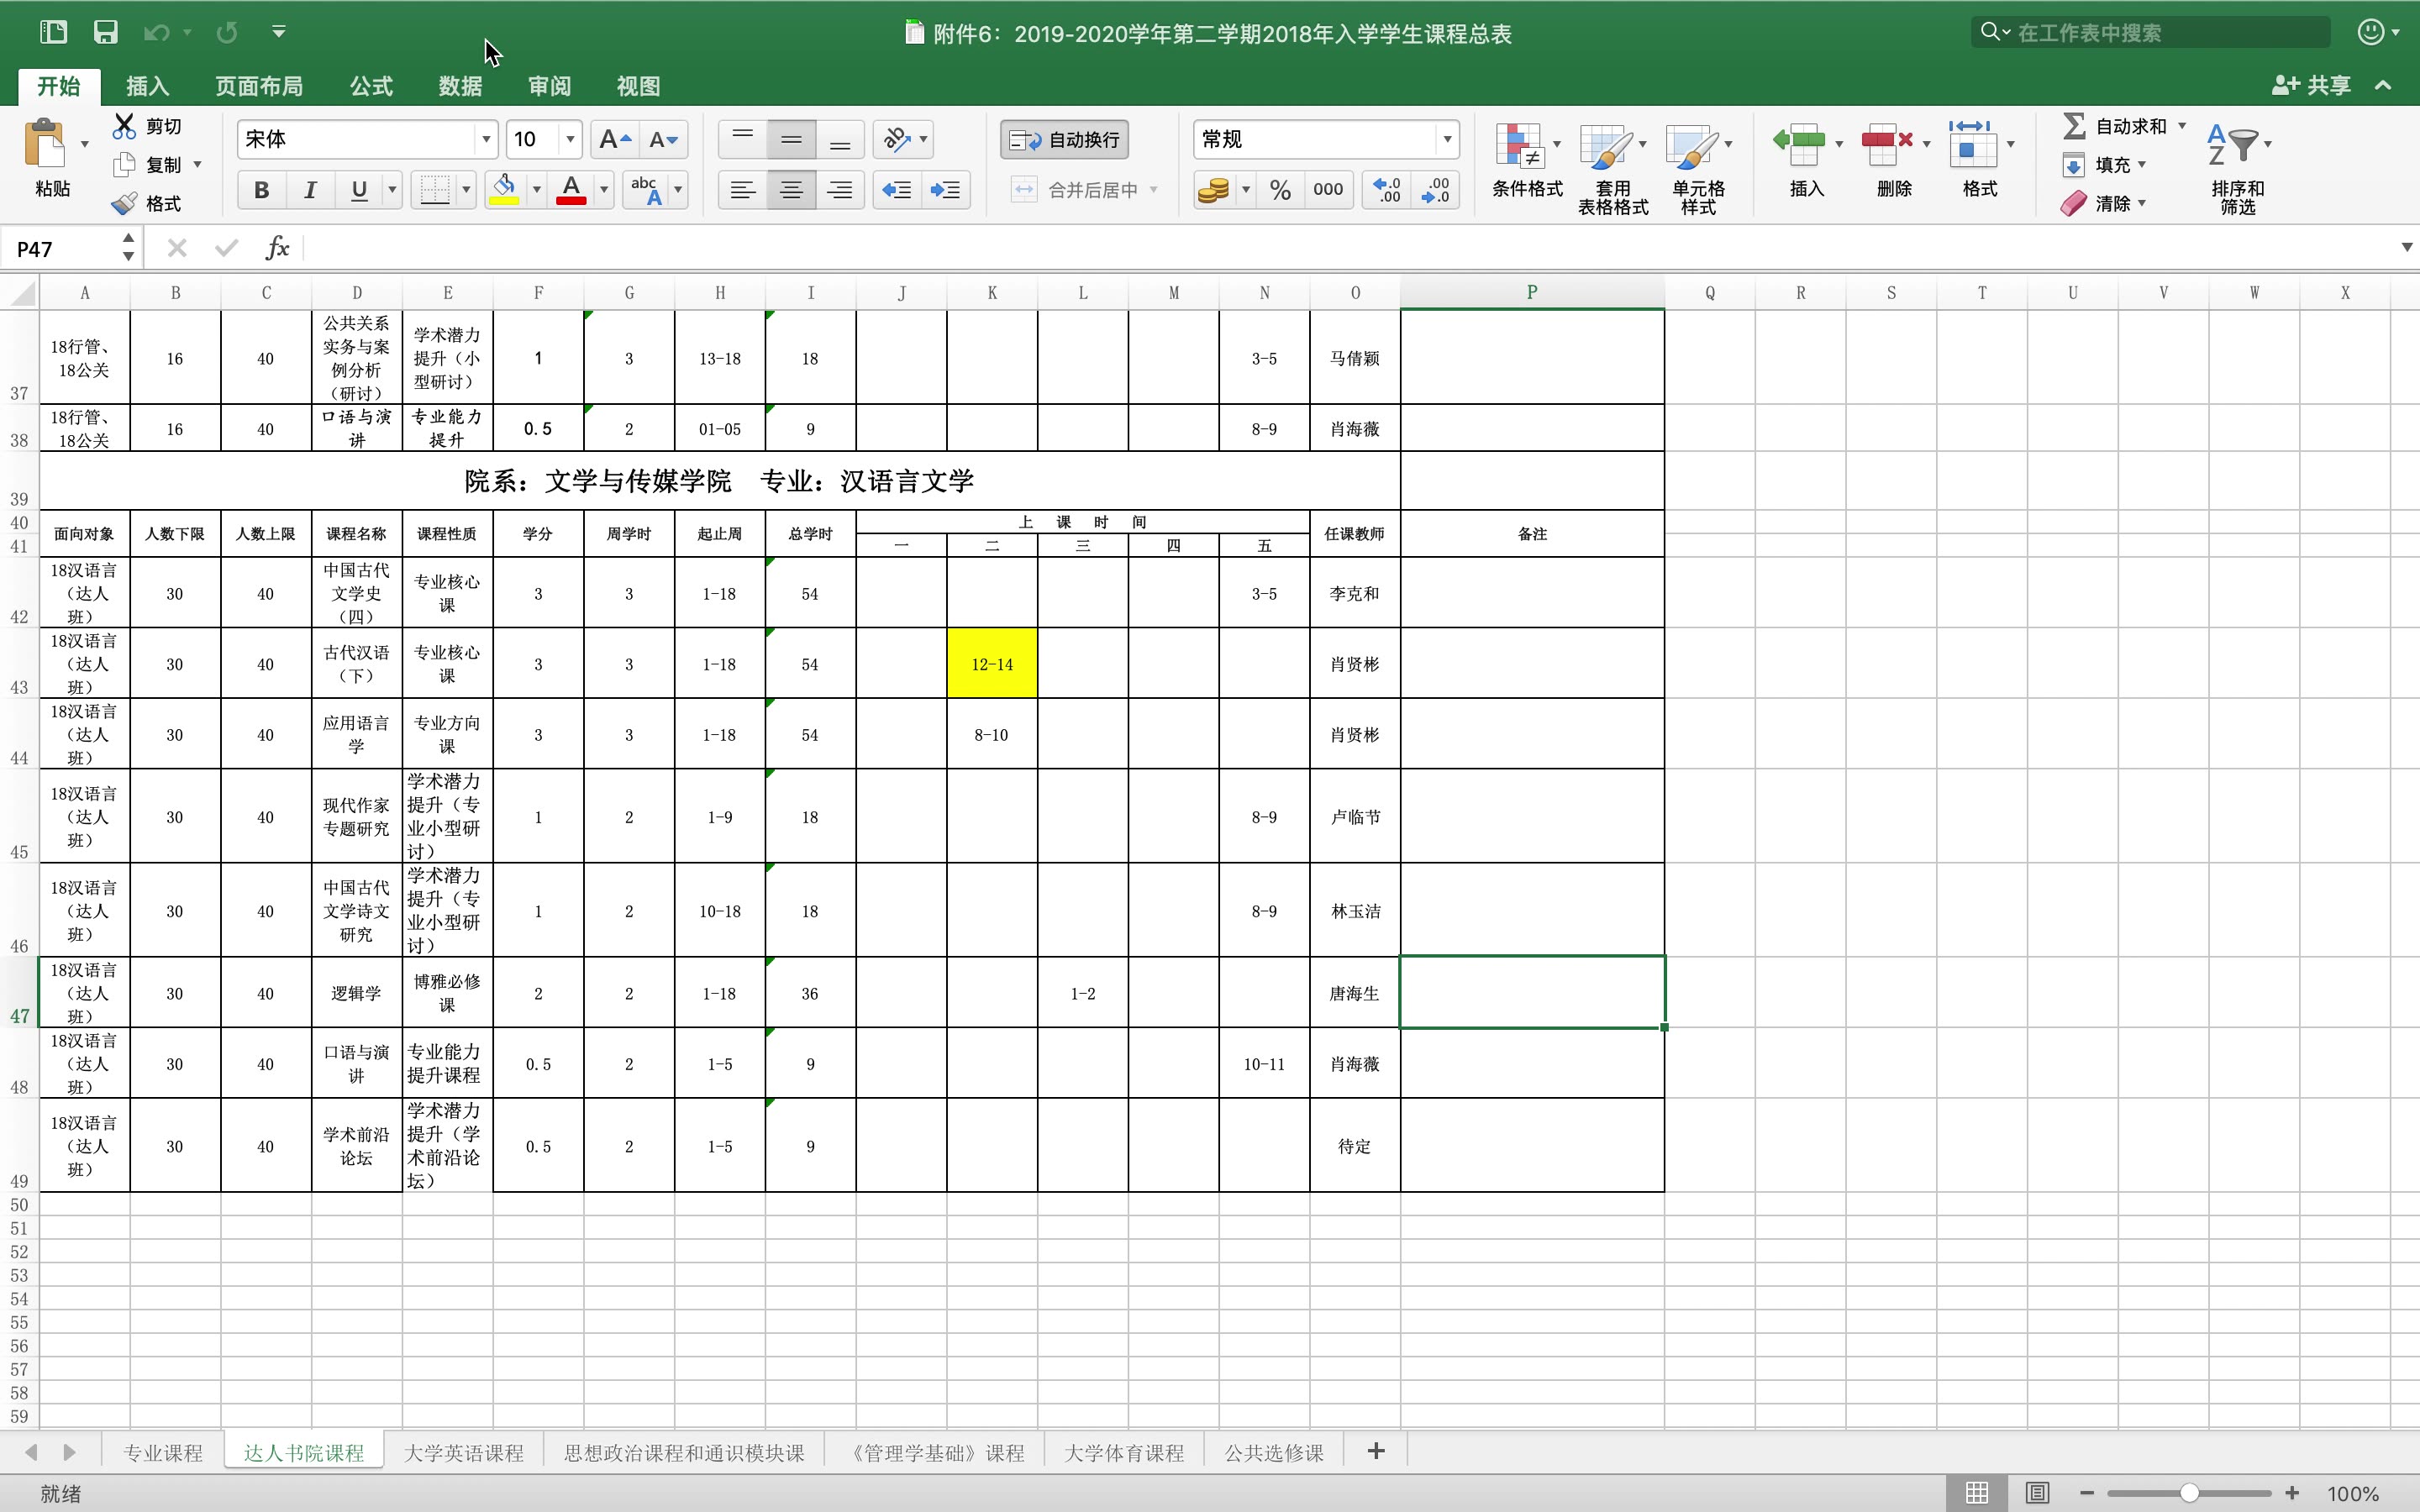Switch to 大学英语课程 sheet tab
The image size is (2420, 1512).
[464, 1452]
